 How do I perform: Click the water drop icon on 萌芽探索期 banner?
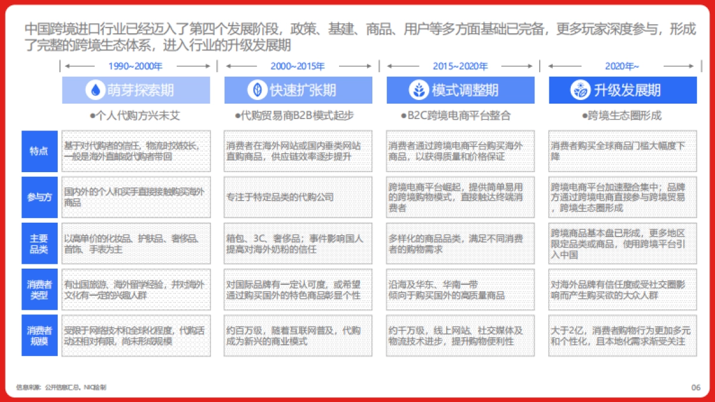tap(95, 90)
